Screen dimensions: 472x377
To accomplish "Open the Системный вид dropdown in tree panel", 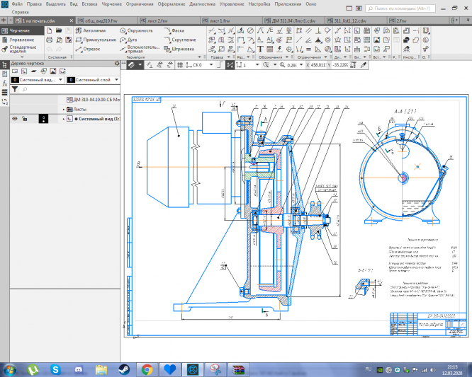I will tap(61, 79).
